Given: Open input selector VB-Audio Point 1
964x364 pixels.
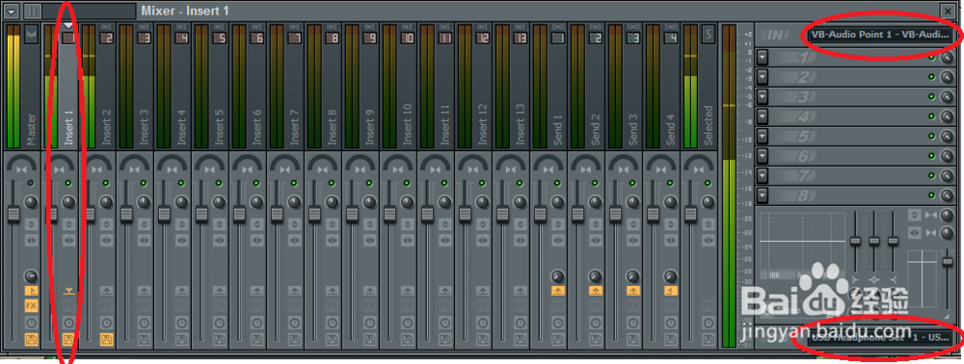Looking at the screenshot, I should point(880,35).
